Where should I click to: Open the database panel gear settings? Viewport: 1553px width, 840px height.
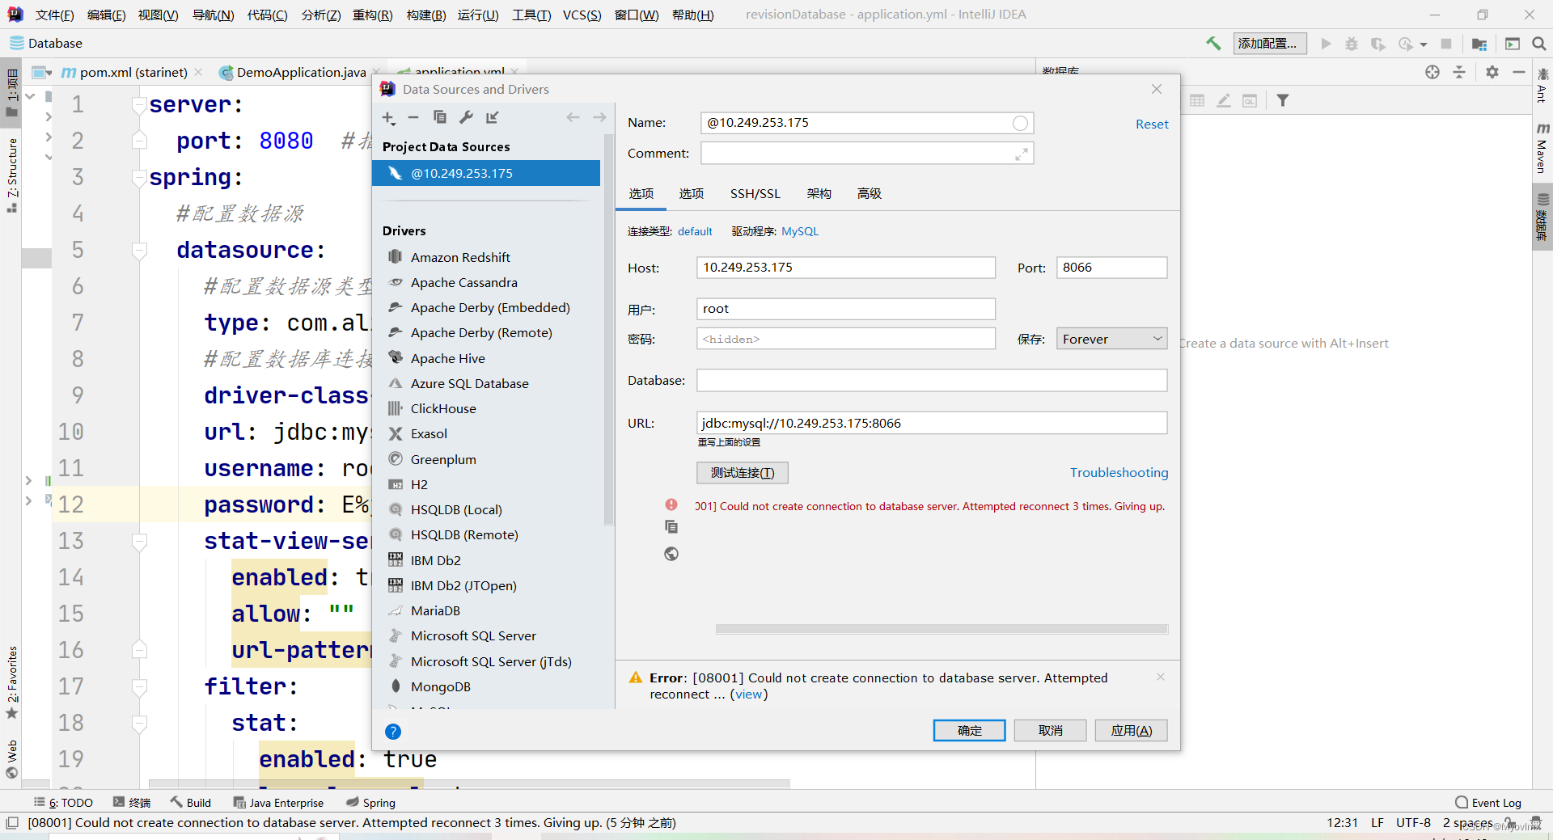pyautogui.click(x=1492, y=72)
